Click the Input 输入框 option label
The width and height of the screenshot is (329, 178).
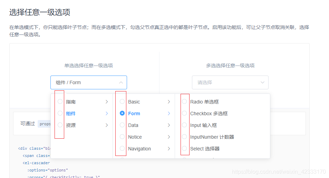click(x=204, y=125)
